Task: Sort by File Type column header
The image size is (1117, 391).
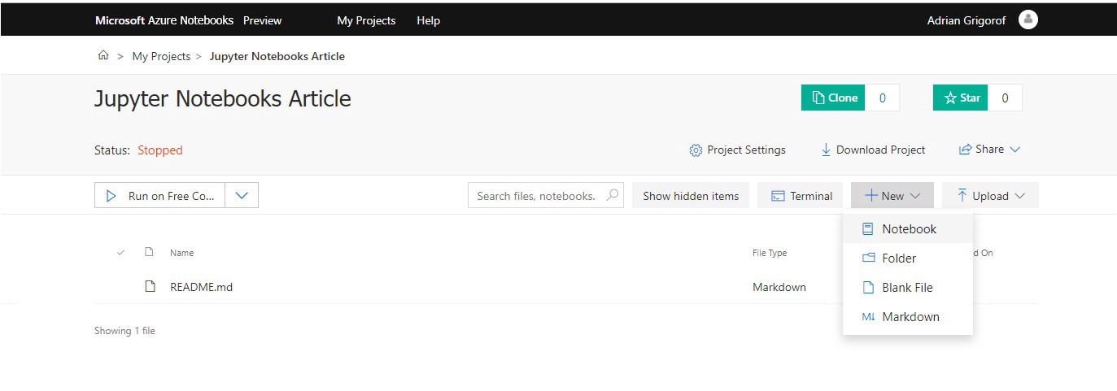Action: (770, 253)
